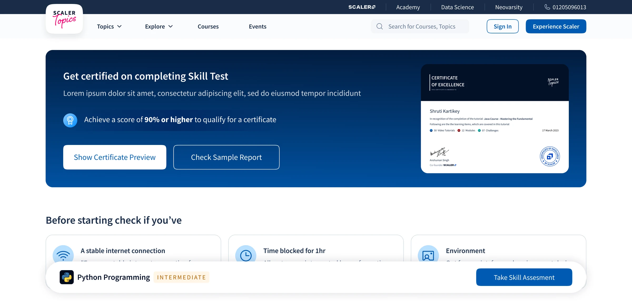The height and width of the screenshot is (307, 632).
Task: Click 'Time blocked for 1hr' heading
Action: (294, 251)
